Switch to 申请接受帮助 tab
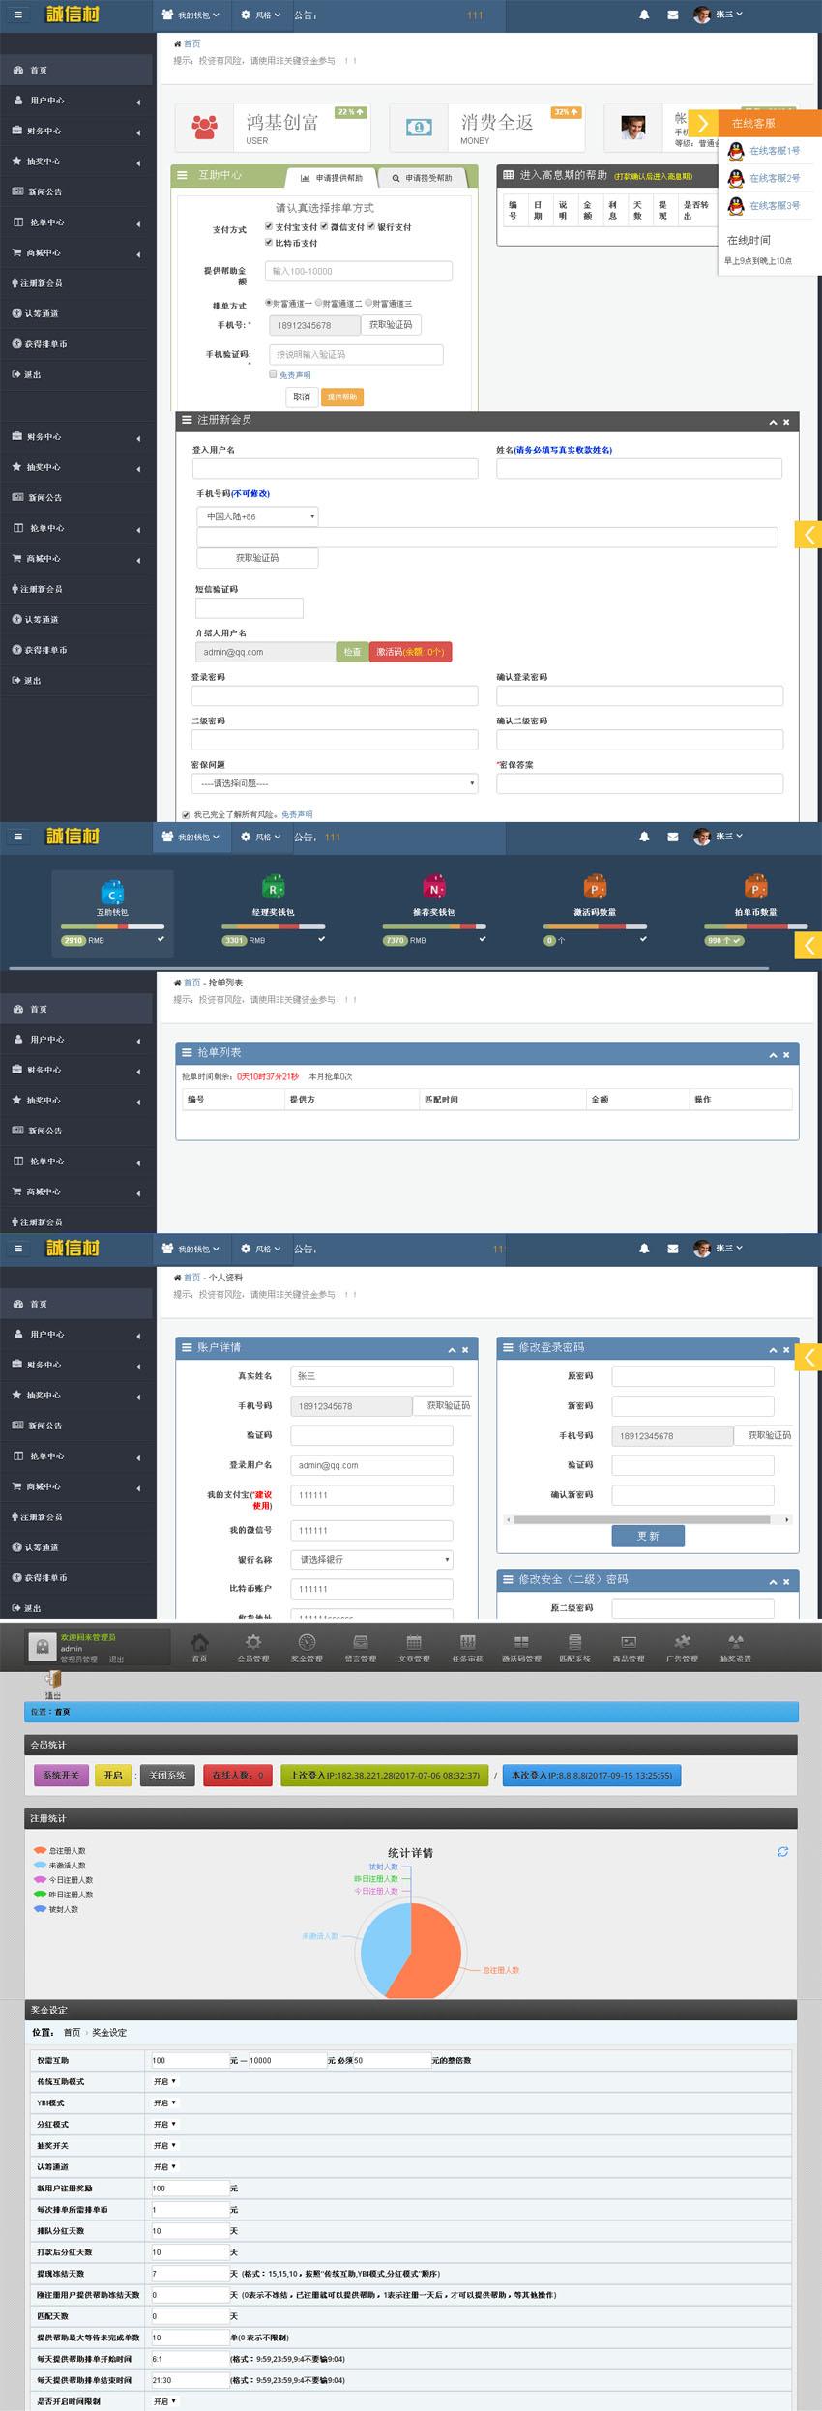822x2411 pixels. click(x=422, y=178)
